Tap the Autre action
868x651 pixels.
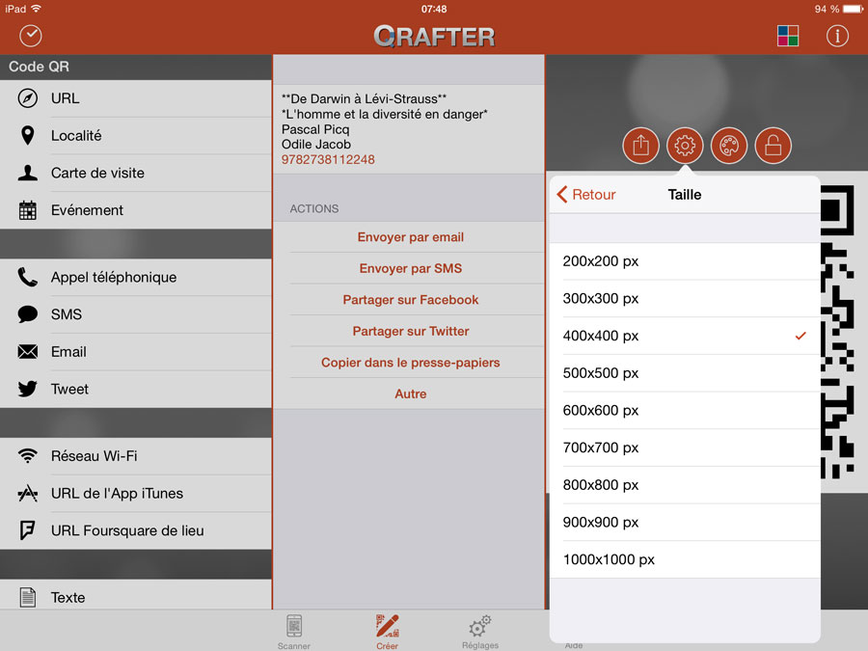tap(410, 393)
